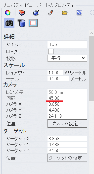This screenshot has height=174, width=94.
Task: Switch to the Layers tab icon
Action: coord(22,13)
